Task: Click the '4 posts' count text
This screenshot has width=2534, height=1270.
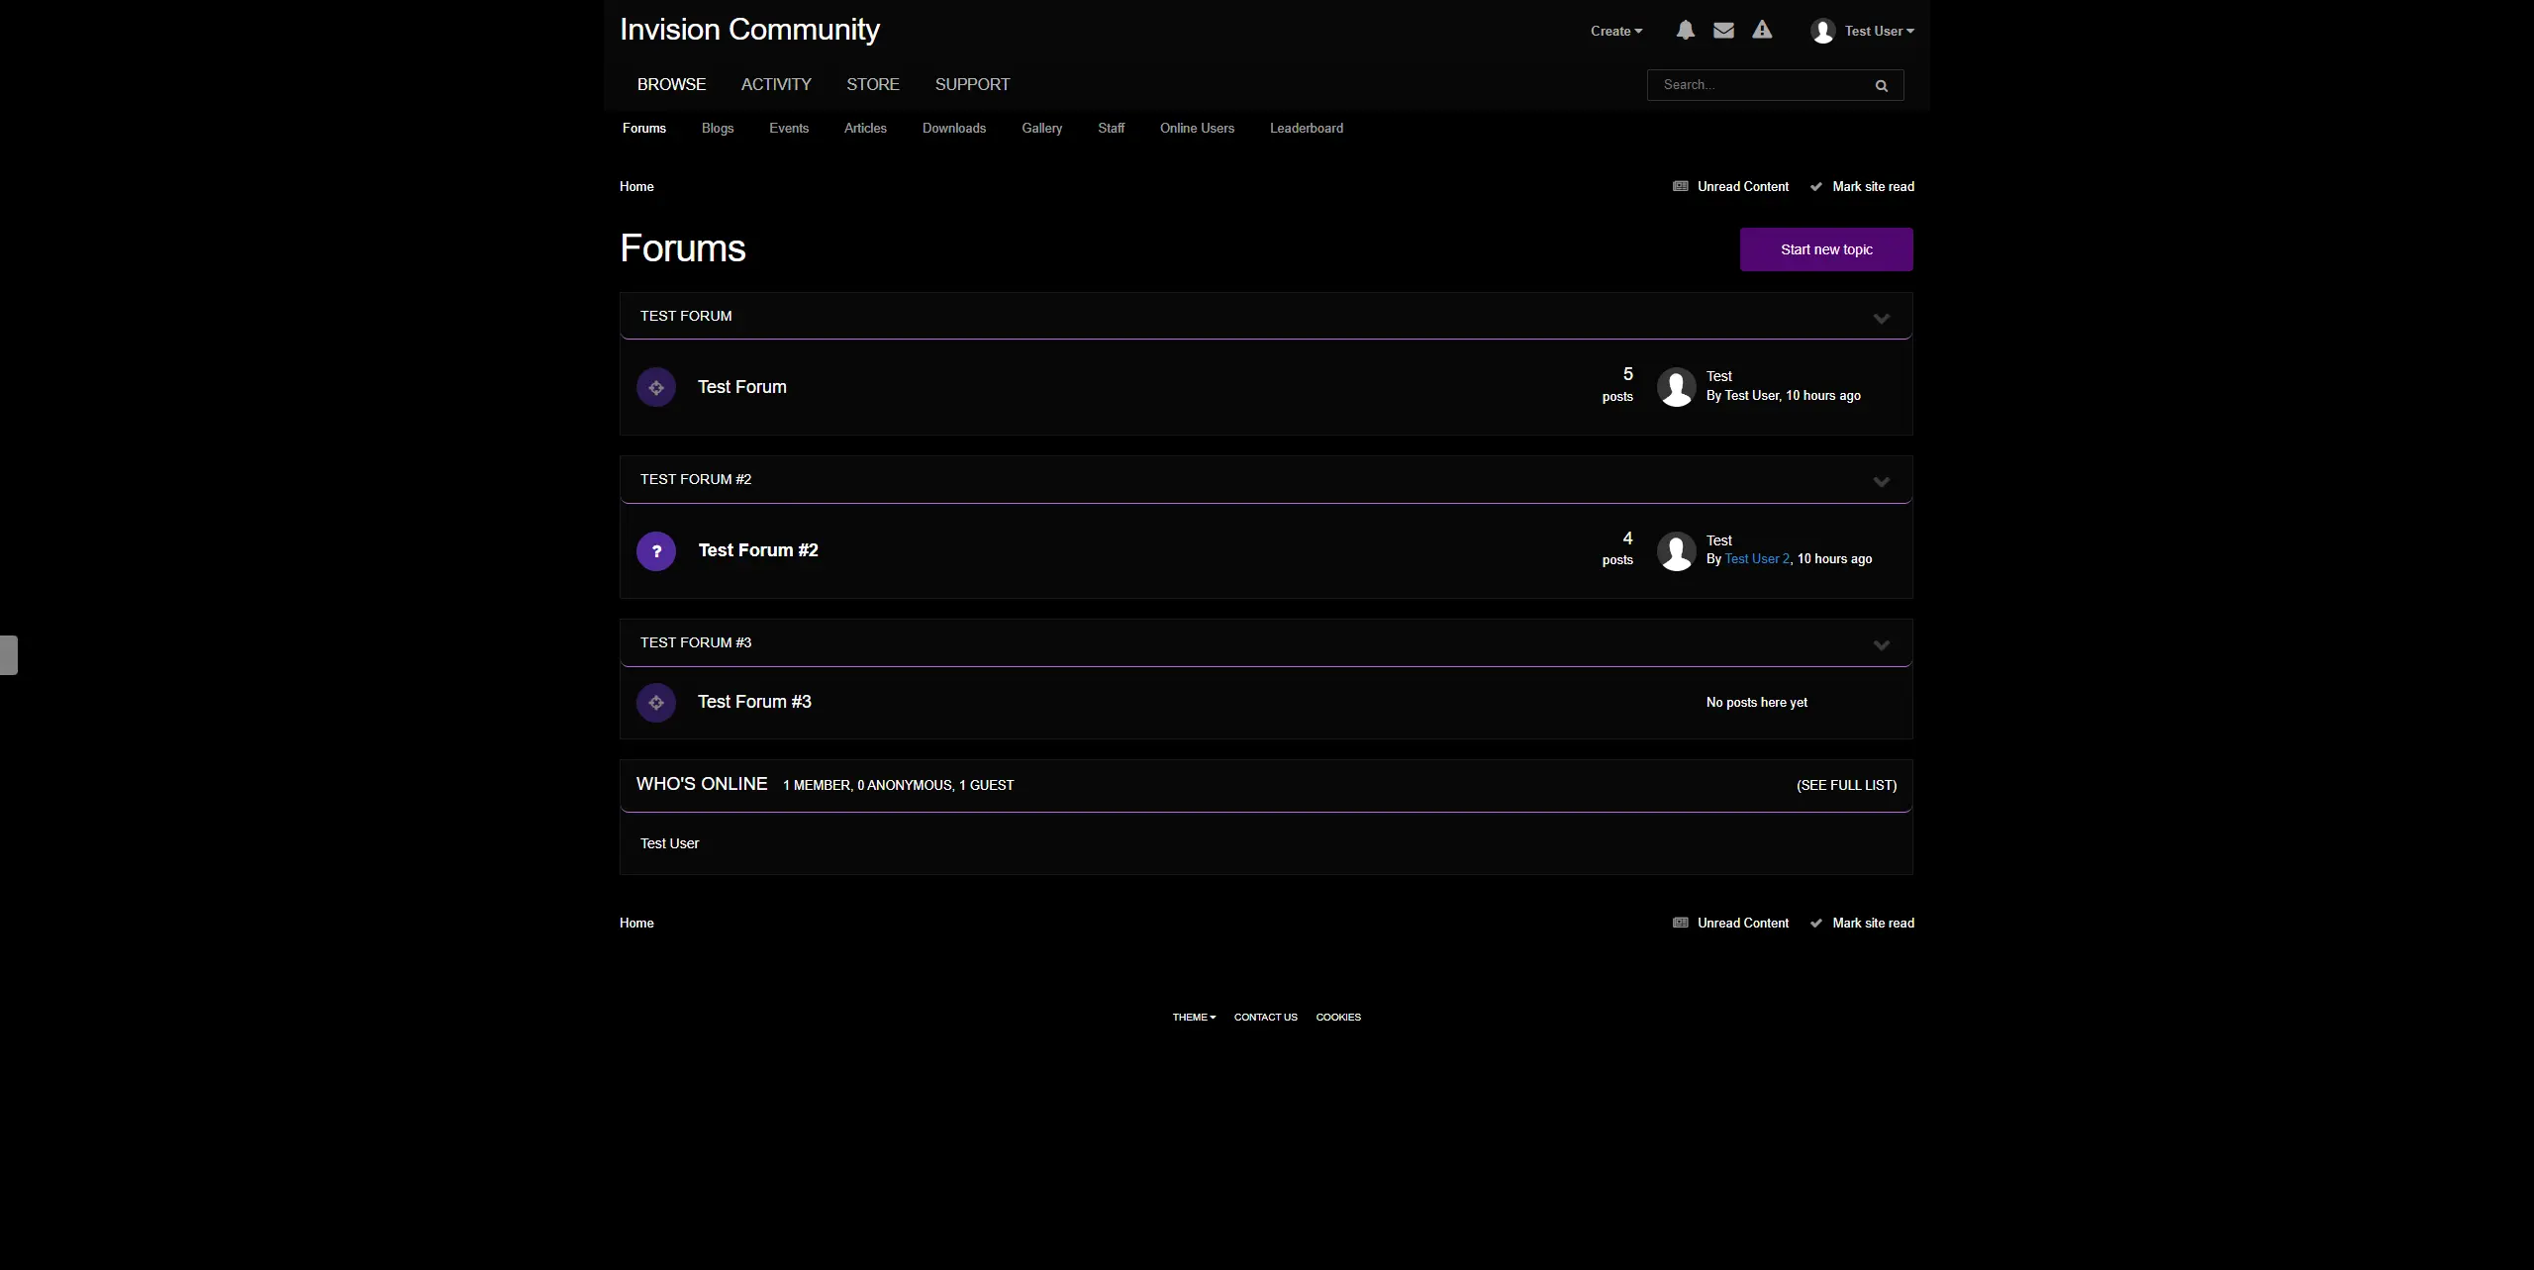Action: pyautogui.click(x=1617, y=548)
